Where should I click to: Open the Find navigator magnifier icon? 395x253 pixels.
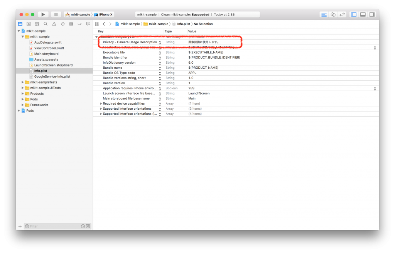click(x=46, y=24)
